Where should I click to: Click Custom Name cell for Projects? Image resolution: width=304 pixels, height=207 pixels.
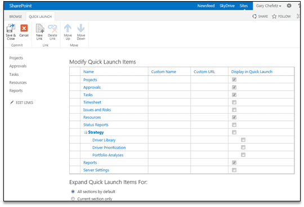[169, 79]
